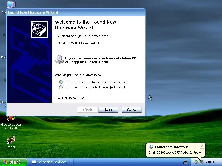The image size is (222, 166).
Task: Click 'Welcome to the Found New Hardware Wizard' heading
Action: [85, 25]
